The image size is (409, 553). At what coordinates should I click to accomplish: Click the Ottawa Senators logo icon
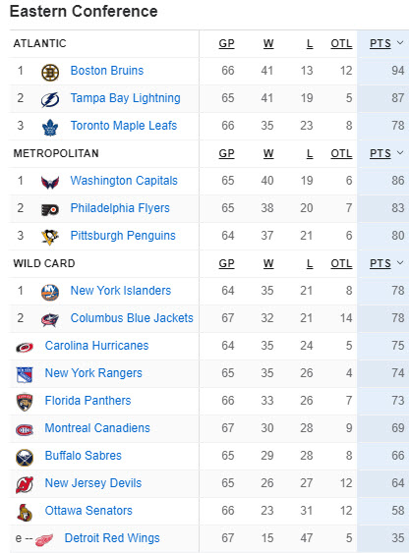click(25, 513)
